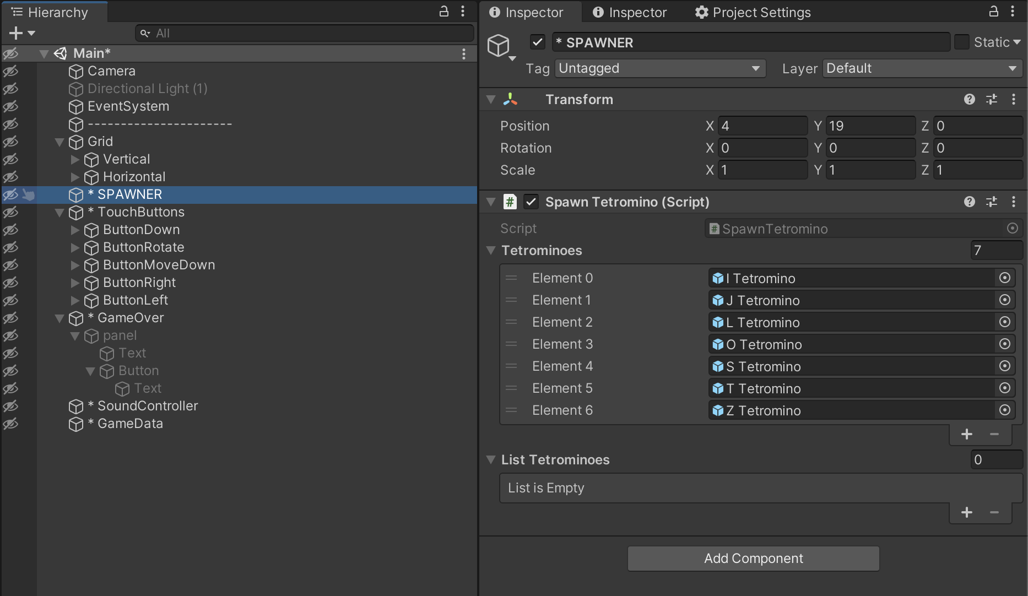Select the EventSystem object

[128, 106]
